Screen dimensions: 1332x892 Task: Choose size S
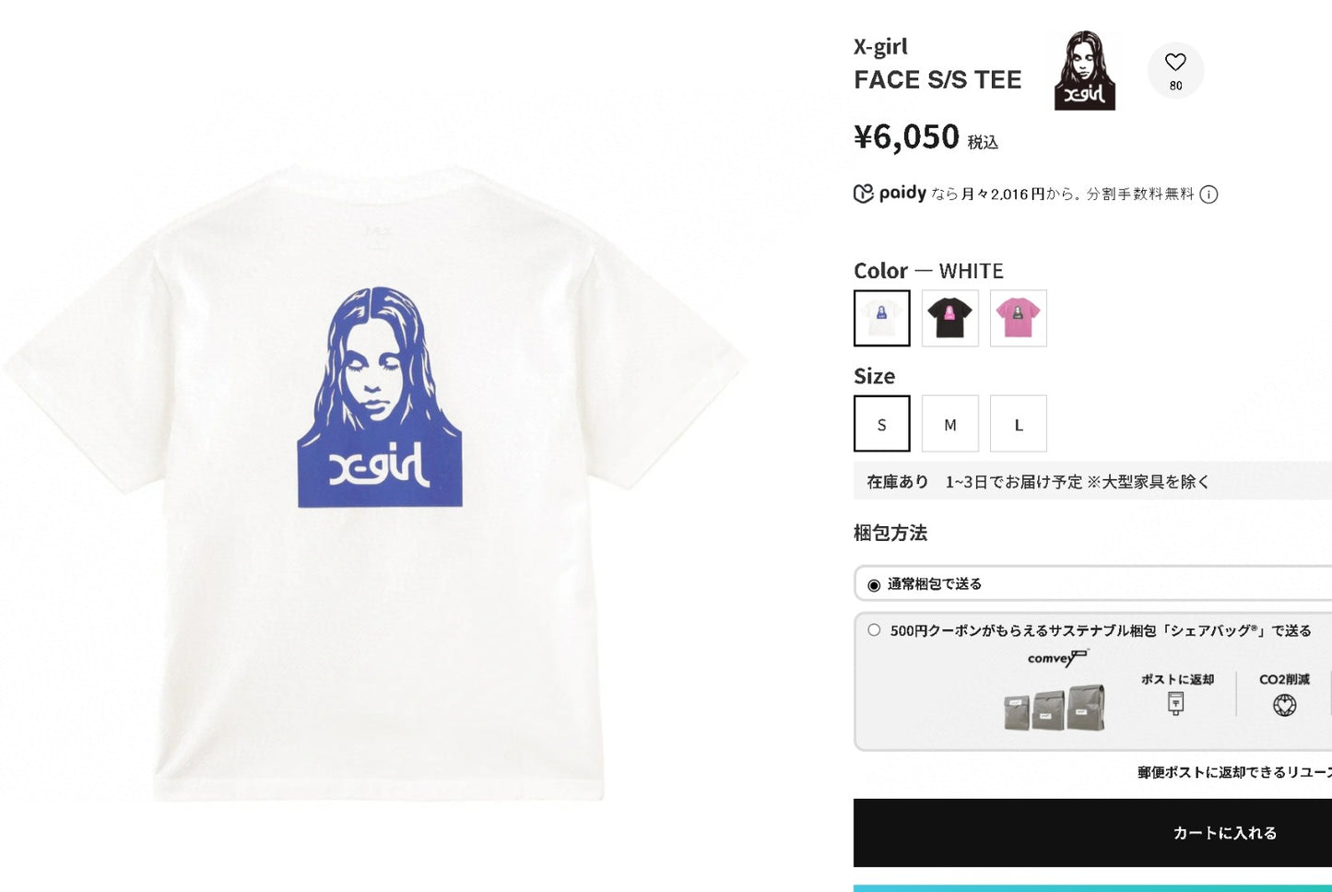point(882,424)
